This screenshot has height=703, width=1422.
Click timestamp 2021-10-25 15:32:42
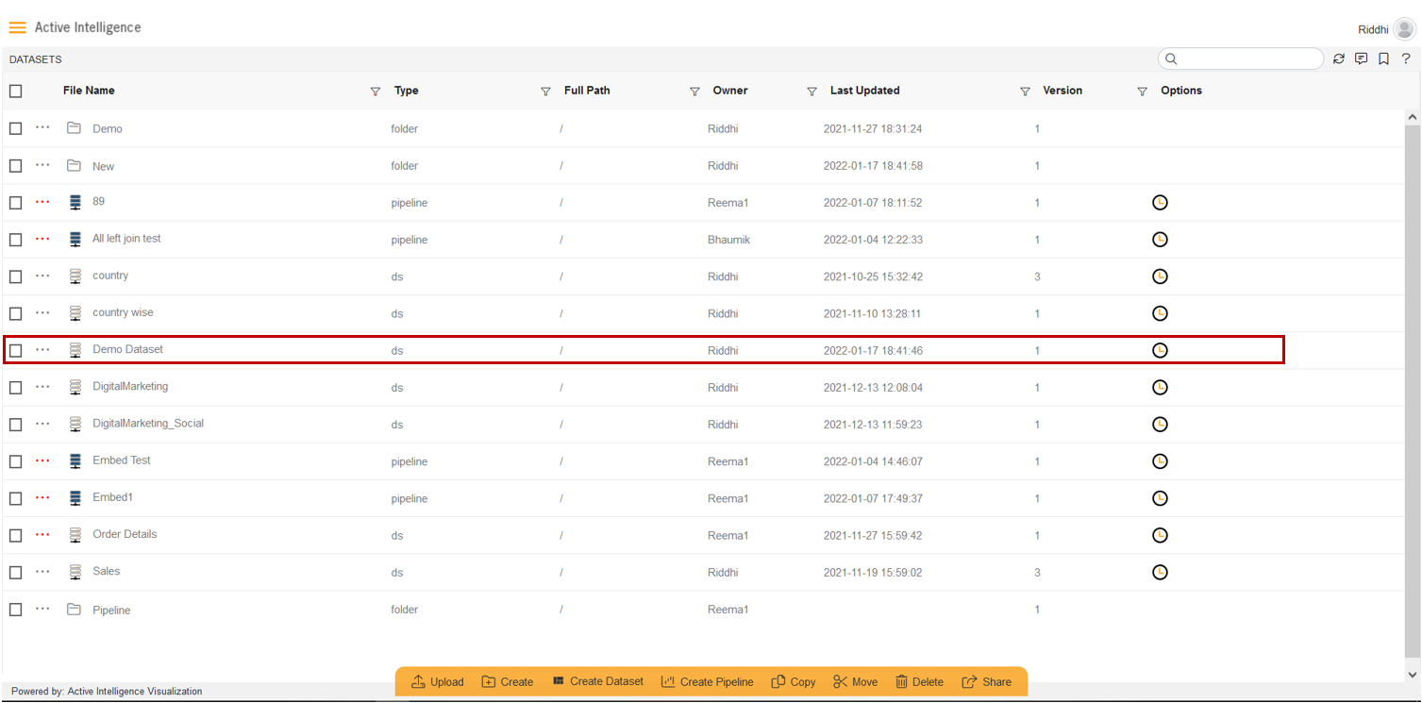pyautogui.click(x=873, y=276)
